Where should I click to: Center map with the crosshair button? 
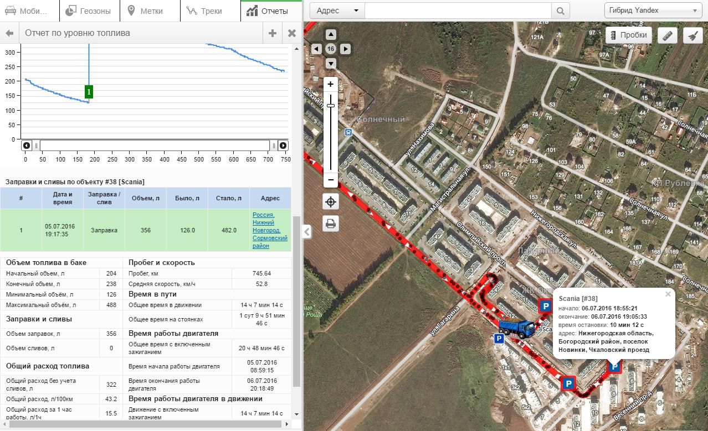click(x=331, y=202)
